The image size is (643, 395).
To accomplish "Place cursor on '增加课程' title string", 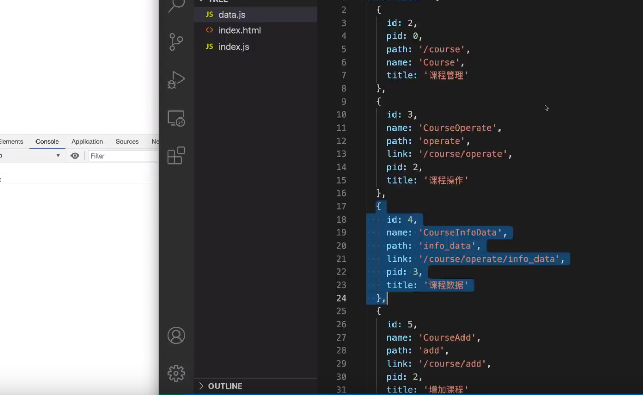I will click(446, 390).
